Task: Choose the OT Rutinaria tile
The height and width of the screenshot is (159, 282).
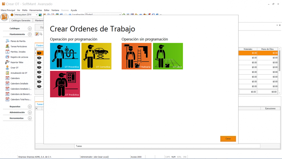Action: [x=136, y=56]
